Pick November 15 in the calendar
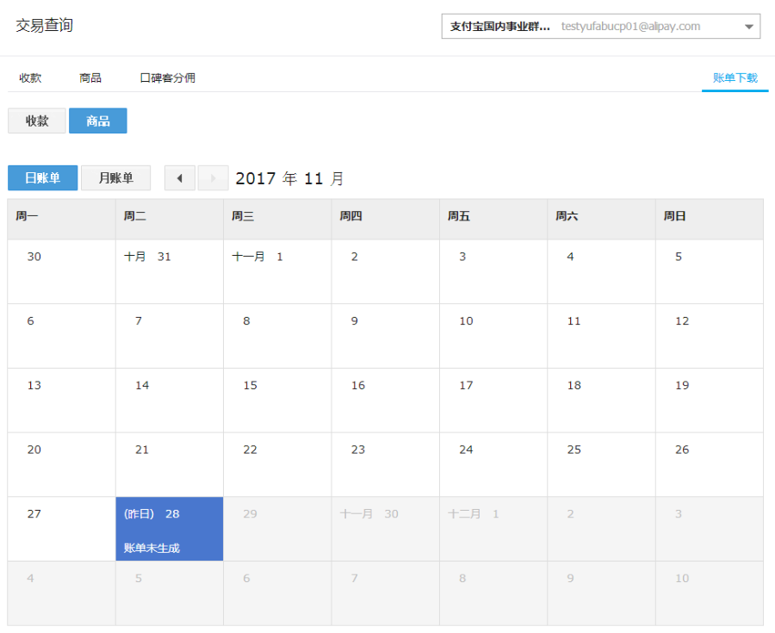 tap(277, 400)
